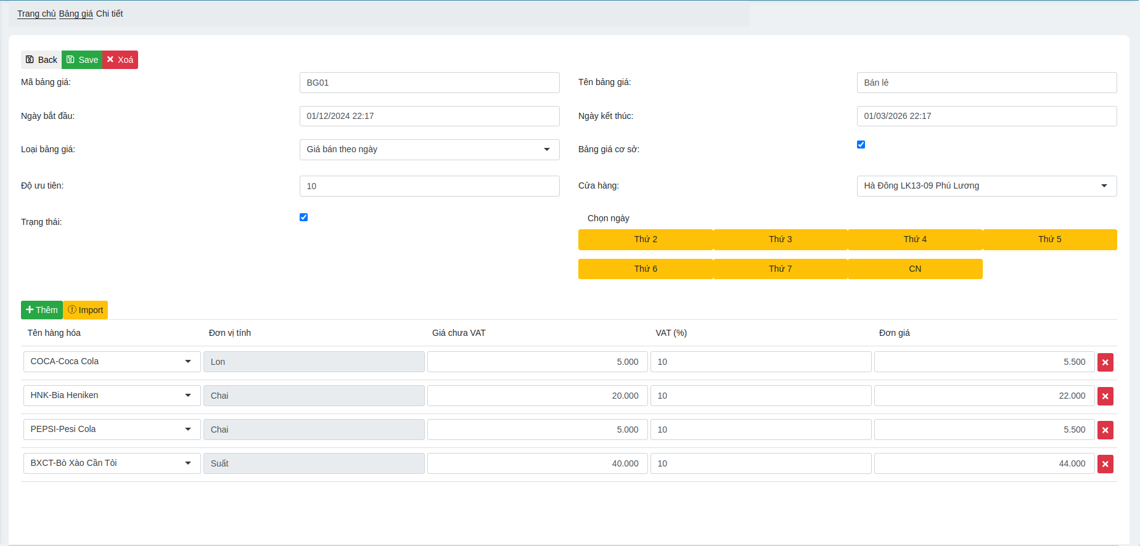Expand the Cửa hàng store dropdown
The width and height of the screenshot is (1140, 546).
pyautogui.click(x=986, y=186)
